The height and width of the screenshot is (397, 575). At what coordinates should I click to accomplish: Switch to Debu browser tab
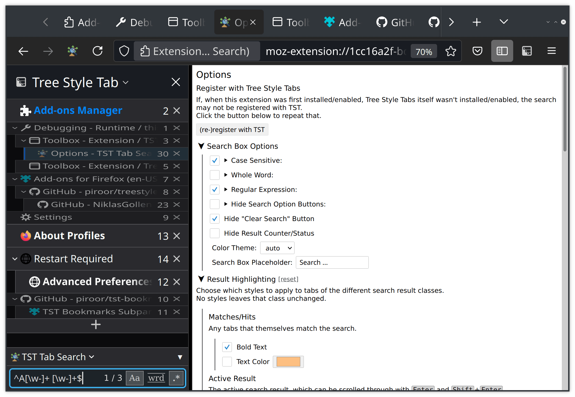[135, 22]
